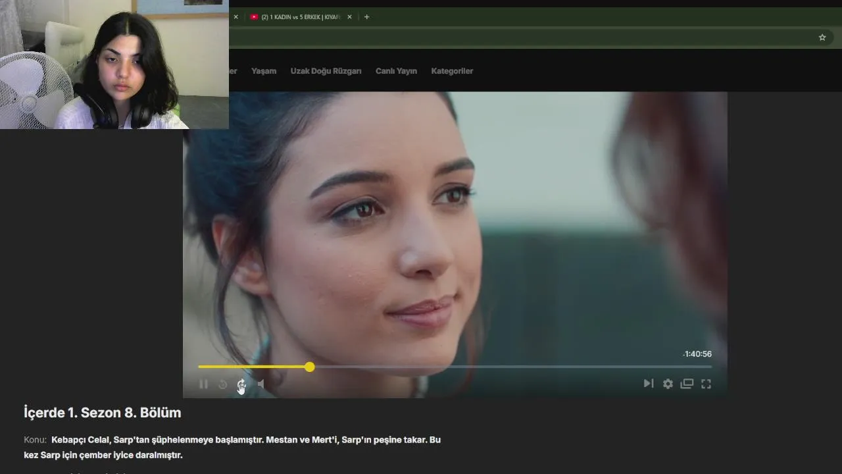Jump to the next episode

pos(649,384)
